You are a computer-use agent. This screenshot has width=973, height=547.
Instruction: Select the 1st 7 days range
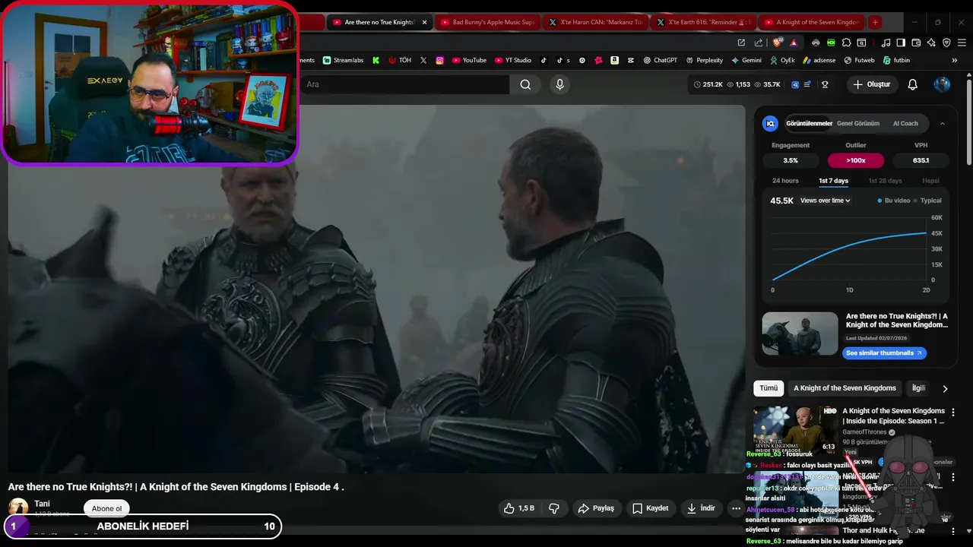pyautogui.click(x=833, y=181)
